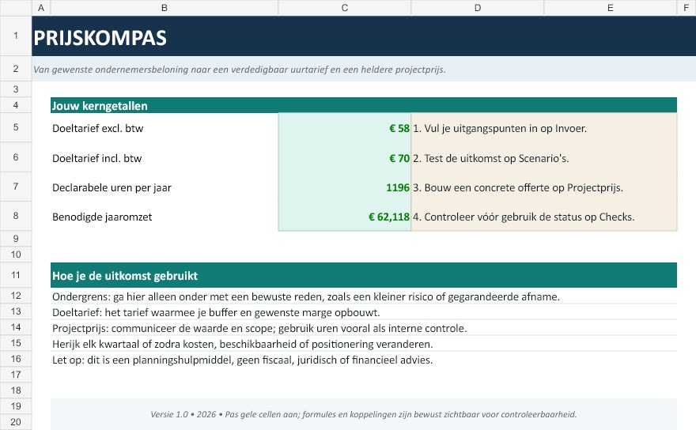696x430 pixels.
Task: Select the 'Test de uitkomst op Scenario's' cell
Action: coord(544,157)
